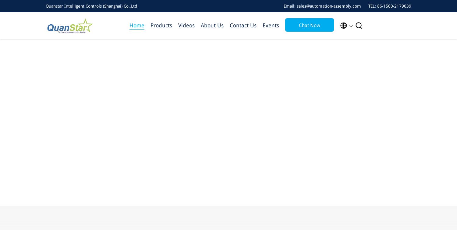This screenshot has width=457, height=230.
Task: Click the Chat Now button
Action: click(310, 25)
